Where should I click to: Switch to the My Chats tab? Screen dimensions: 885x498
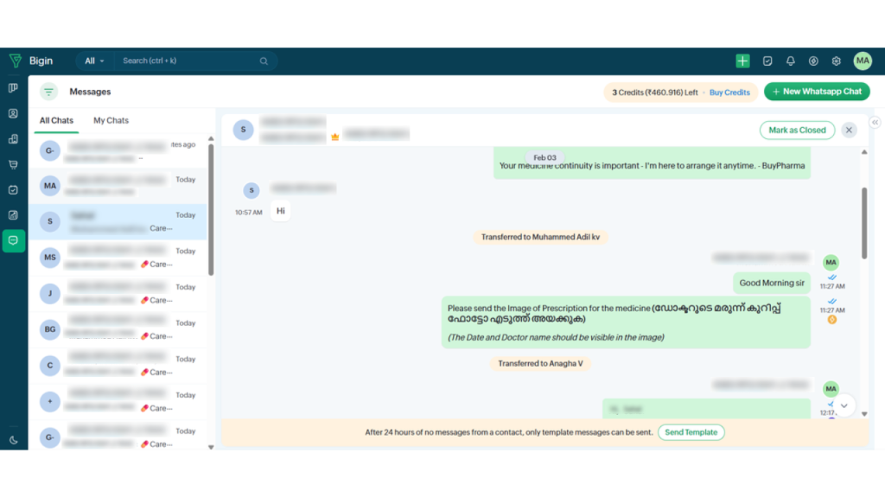click(111, 121)
